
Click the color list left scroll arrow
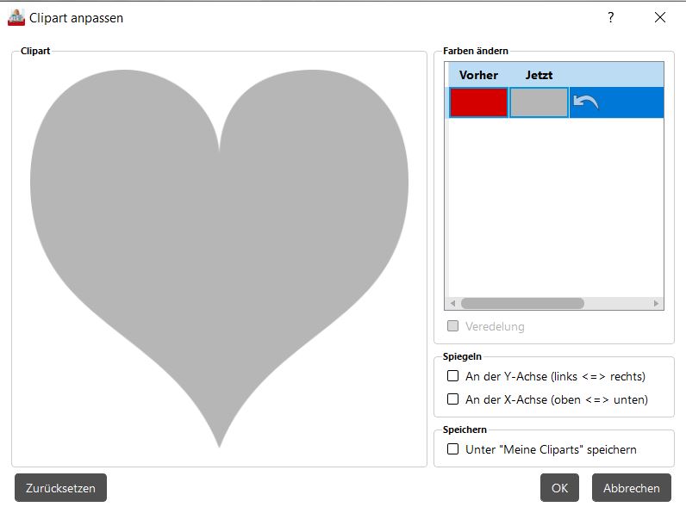pyautogui.click(x=452, y=303)
